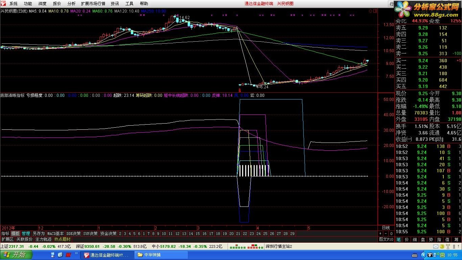The width and height of the screenshot is (462, 260).
Task: Open the 深度 menu
Action: [43, 3]
